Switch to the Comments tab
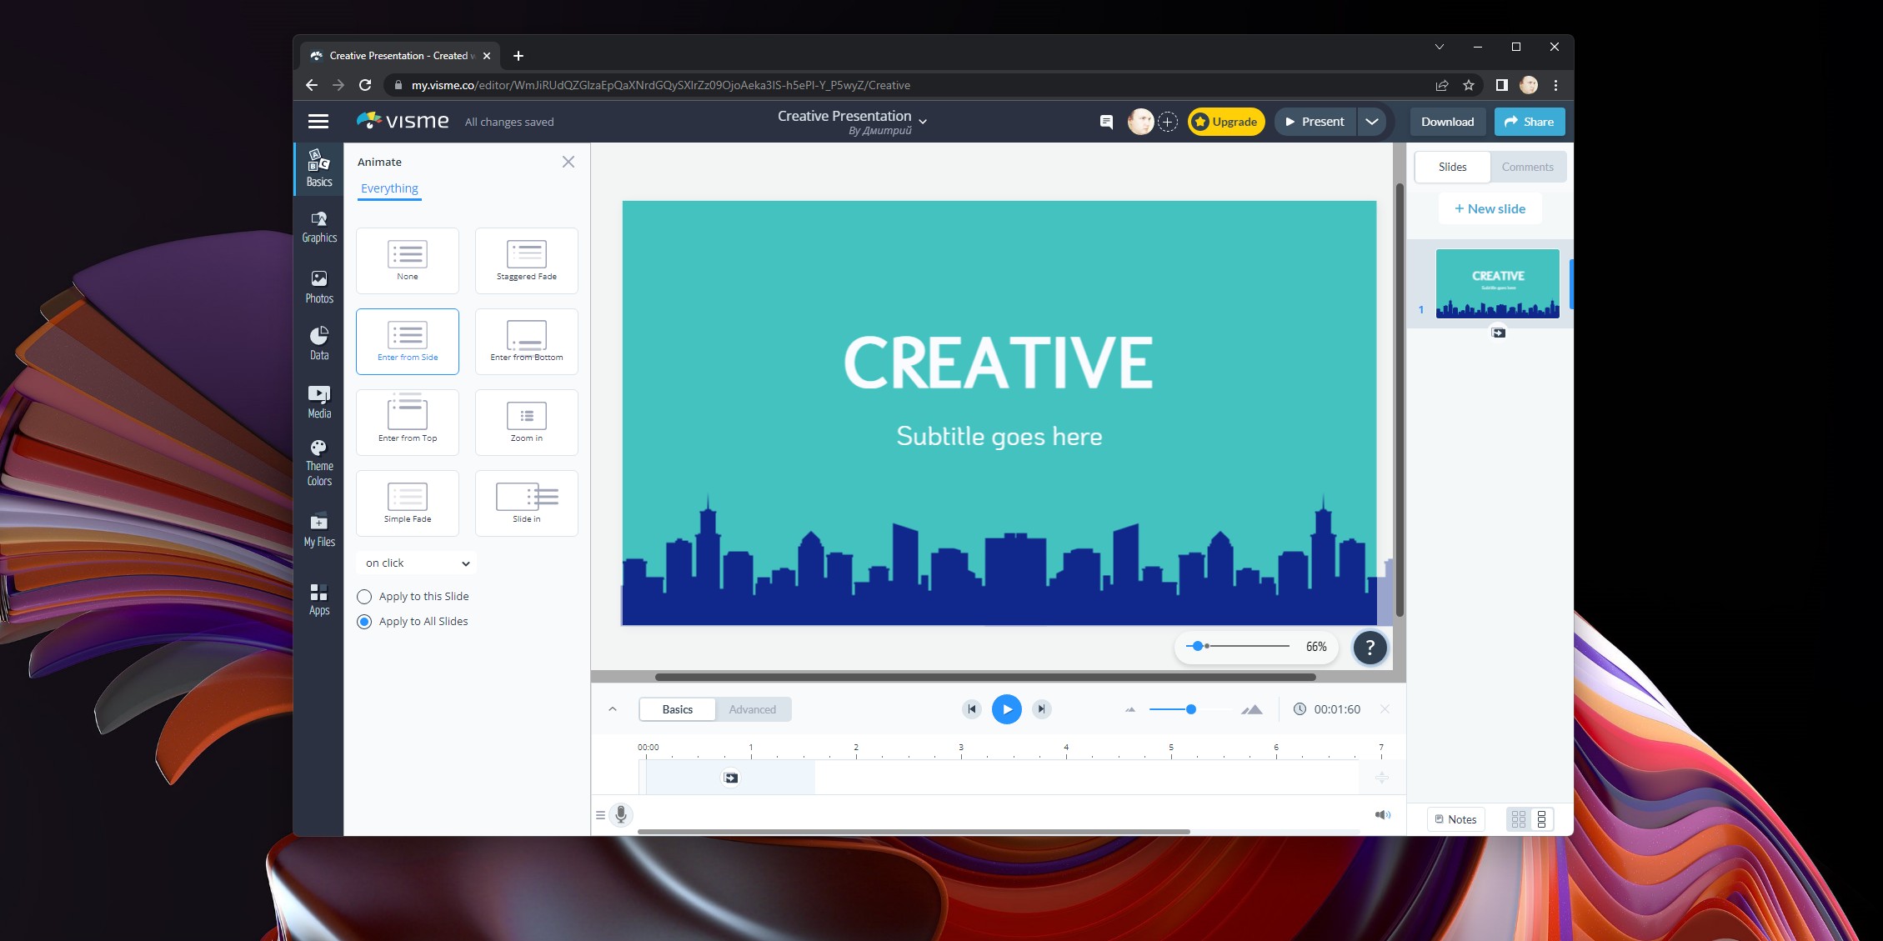The width and height of the screenshot is (1883, 941). tap(1528, 167)
